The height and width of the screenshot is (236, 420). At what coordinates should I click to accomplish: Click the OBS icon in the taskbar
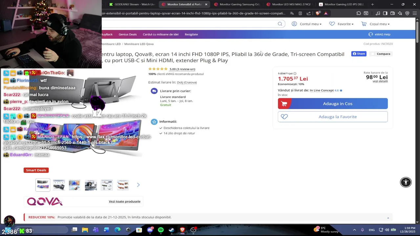click(x=193, y=230)
